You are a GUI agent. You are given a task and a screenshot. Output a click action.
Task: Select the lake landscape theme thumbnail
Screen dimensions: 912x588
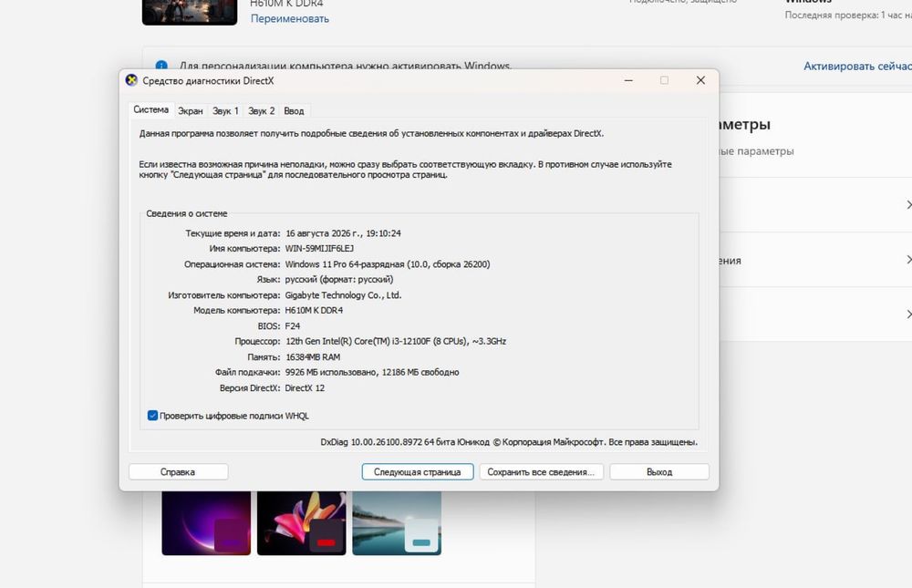click(x=397, y=523)
